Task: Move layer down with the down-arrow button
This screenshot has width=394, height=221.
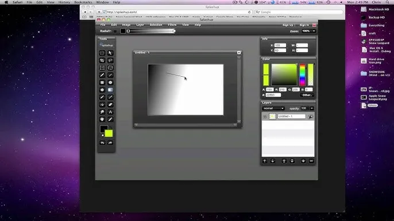Action: click(x=273, y=161)
